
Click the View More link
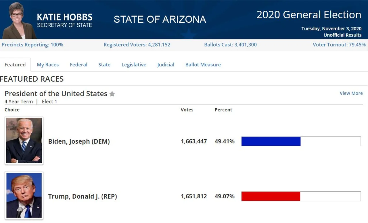[x=351, y=93]
